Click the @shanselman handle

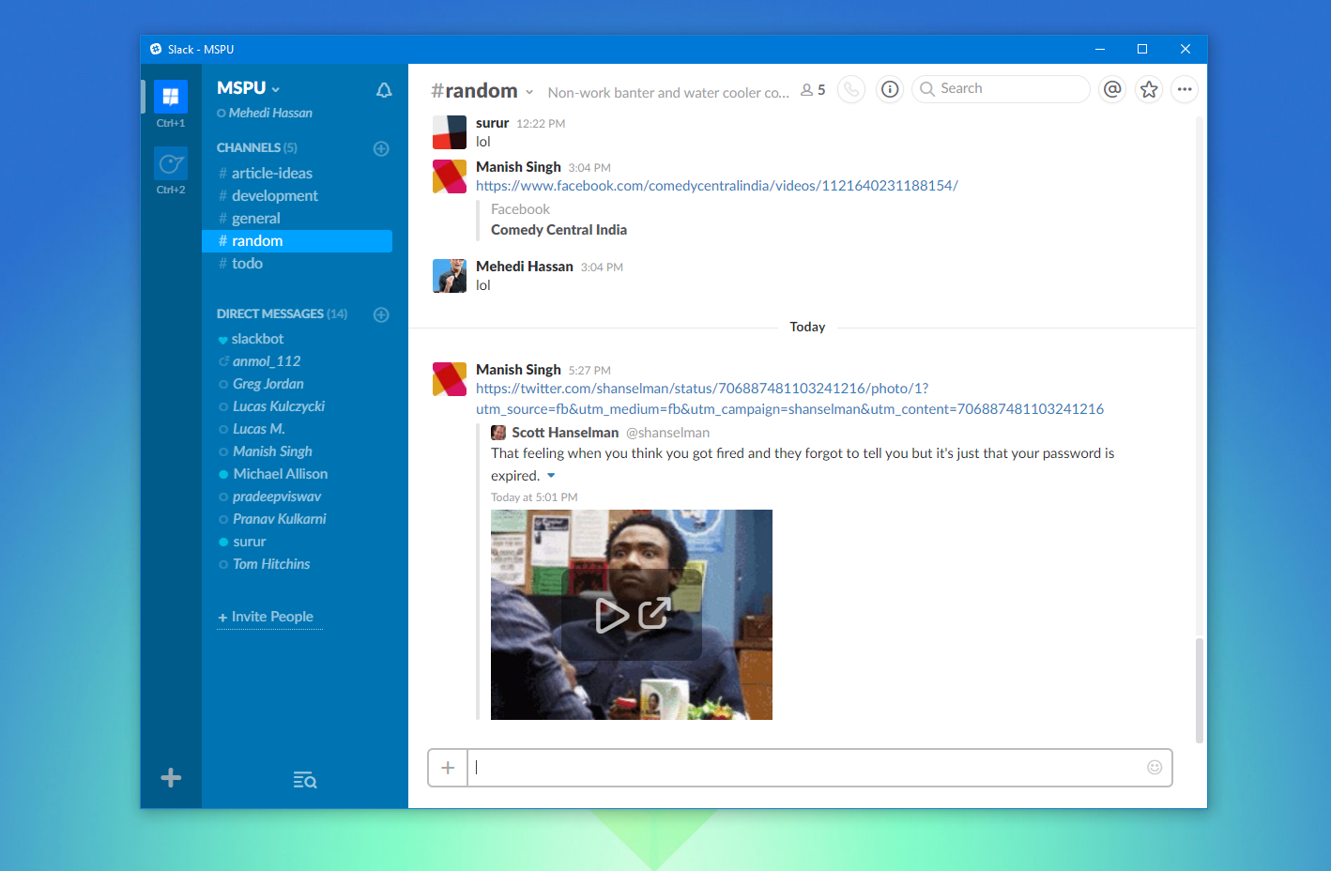[668, 433]
